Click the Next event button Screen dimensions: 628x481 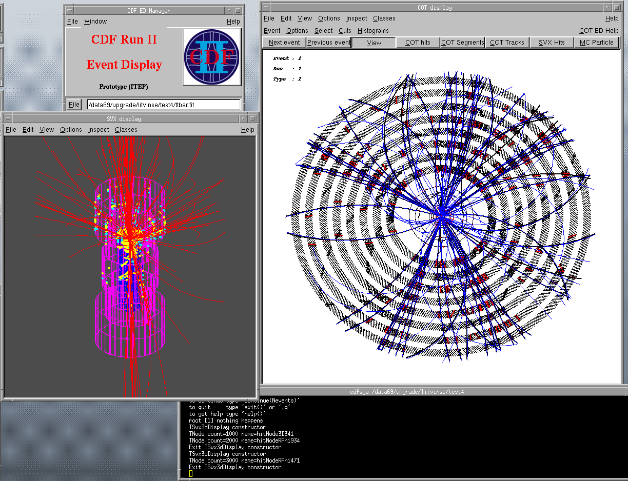(x=284, y=43)
